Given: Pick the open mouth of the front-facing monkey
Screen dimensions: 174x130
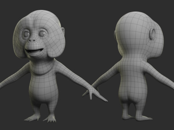Looking at the screenshot, I should tap(34, 51).
